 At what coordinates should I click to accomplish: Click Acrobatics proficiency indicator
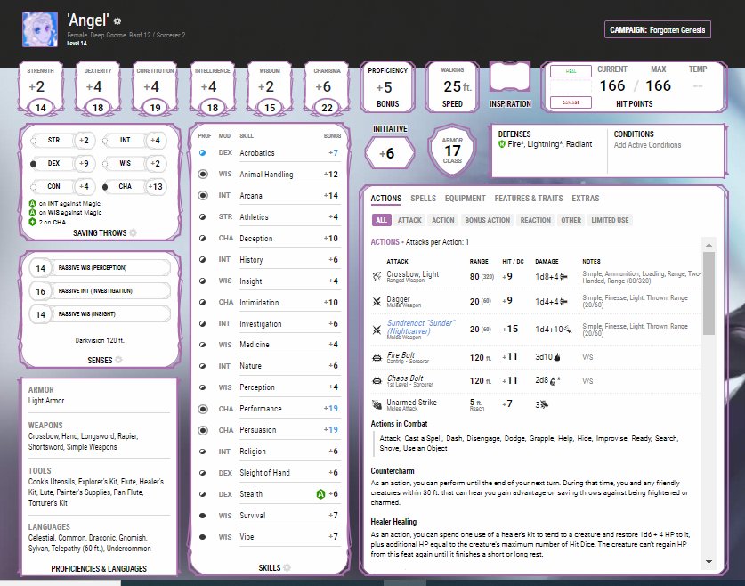[202, 153]
